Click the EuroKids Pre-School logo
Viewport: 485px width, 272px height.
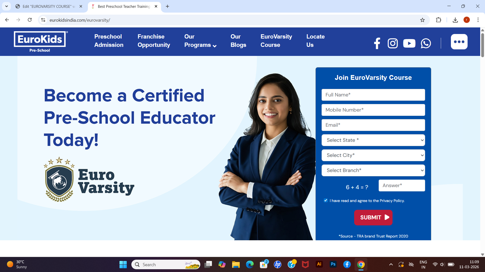[x=40, y=42]
